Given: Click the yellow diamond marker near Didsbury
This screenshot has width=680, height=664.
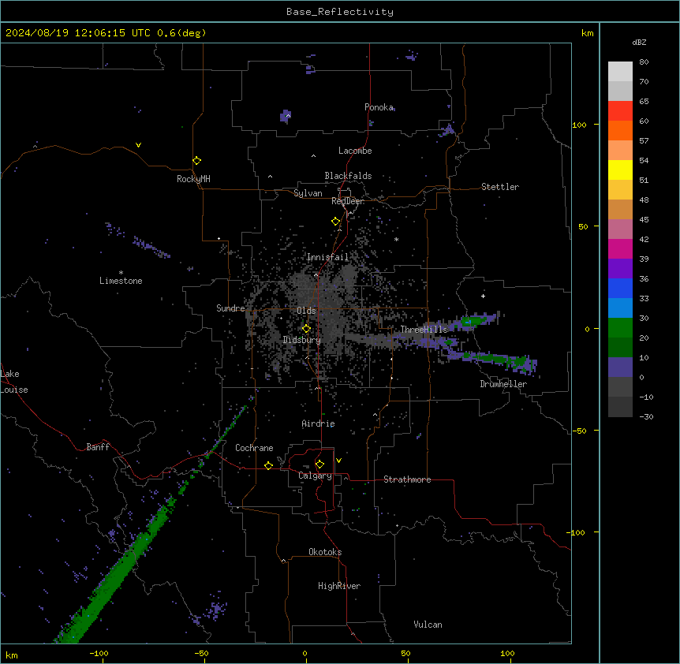Looking at the screenshot, I should point(306,329).
